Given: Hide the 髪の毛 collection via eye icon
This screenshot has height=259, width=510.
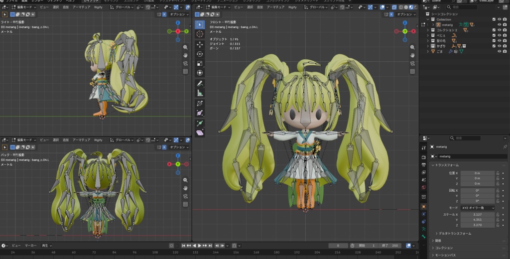Looking at the screenshot, I should pyautogui.click(x=499, y=41).
